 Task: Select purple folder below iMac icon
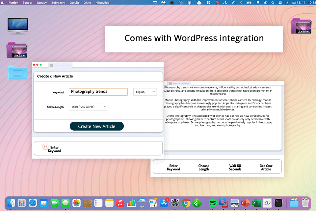click(x=17, y=50)
